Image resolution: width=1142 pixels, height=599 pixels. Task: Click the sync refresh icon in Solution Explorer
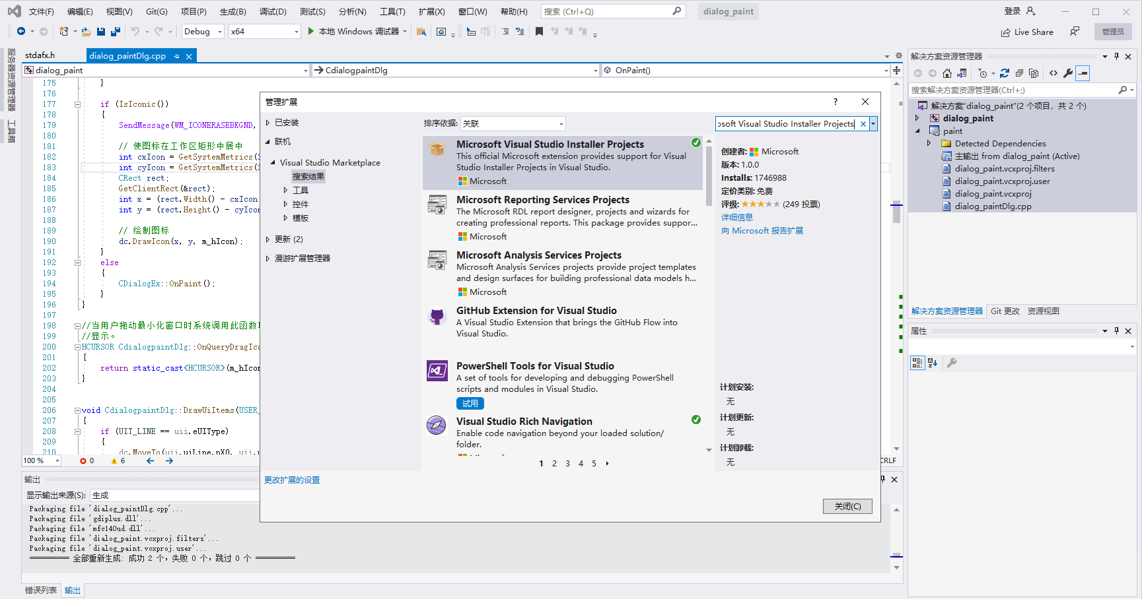point(1005,73)
